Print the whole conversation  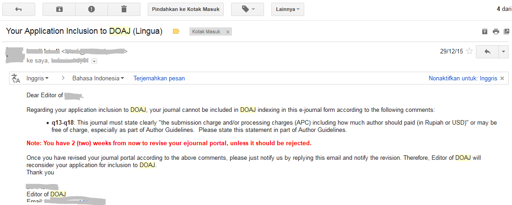click(496, 32)
